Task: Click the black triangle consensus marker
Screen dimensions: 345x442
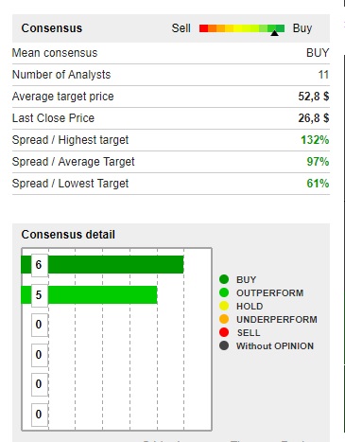Action: click(274, 33)
